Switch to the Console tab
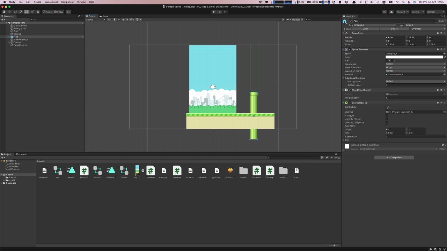The width and height of the screenshot is (447, 251). [21, 154]
